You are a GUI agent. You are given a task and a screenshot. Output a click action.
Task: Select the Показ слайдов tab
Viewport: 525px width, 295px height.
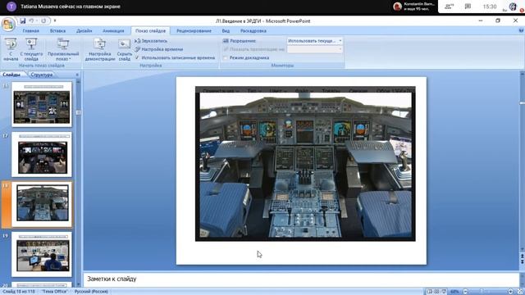click(x=150, y=31)
